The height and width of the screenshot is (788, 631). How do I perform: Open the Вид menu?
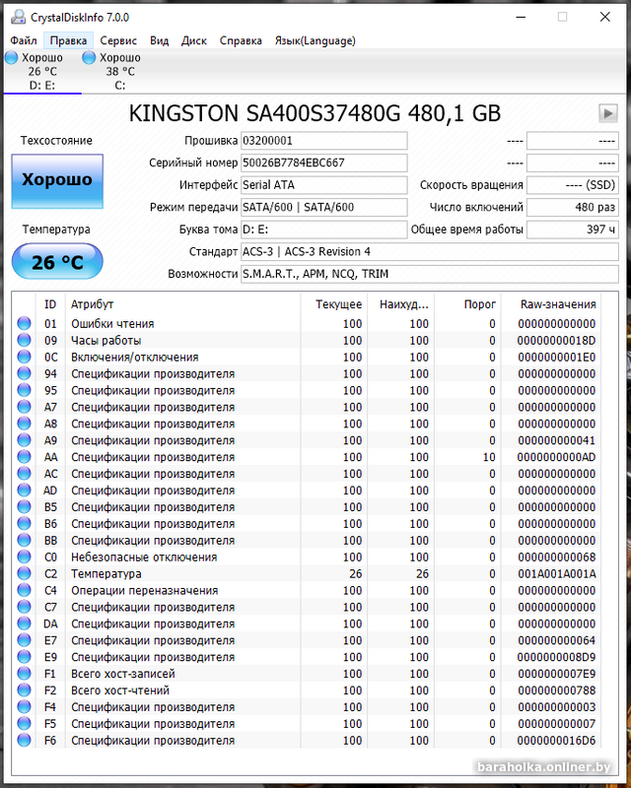click(x=159, y=40)
